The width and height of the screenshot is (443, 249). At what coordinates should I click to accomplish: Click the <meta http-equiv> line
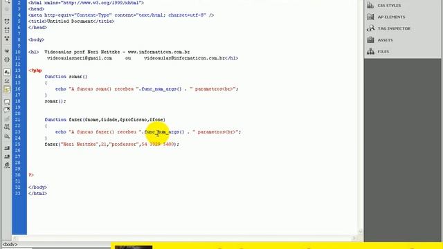click(121, 15)
